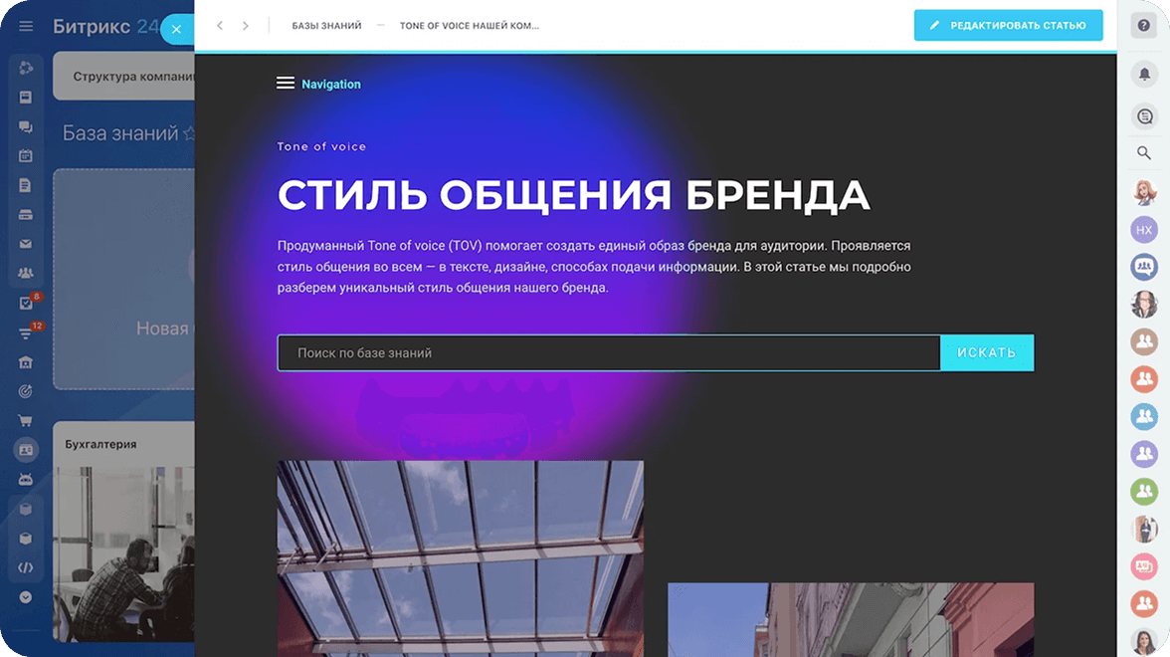The height and width of the screenshot is (657, 1170).
Task: Open tasks icon with badge 8
Action: 26,304
